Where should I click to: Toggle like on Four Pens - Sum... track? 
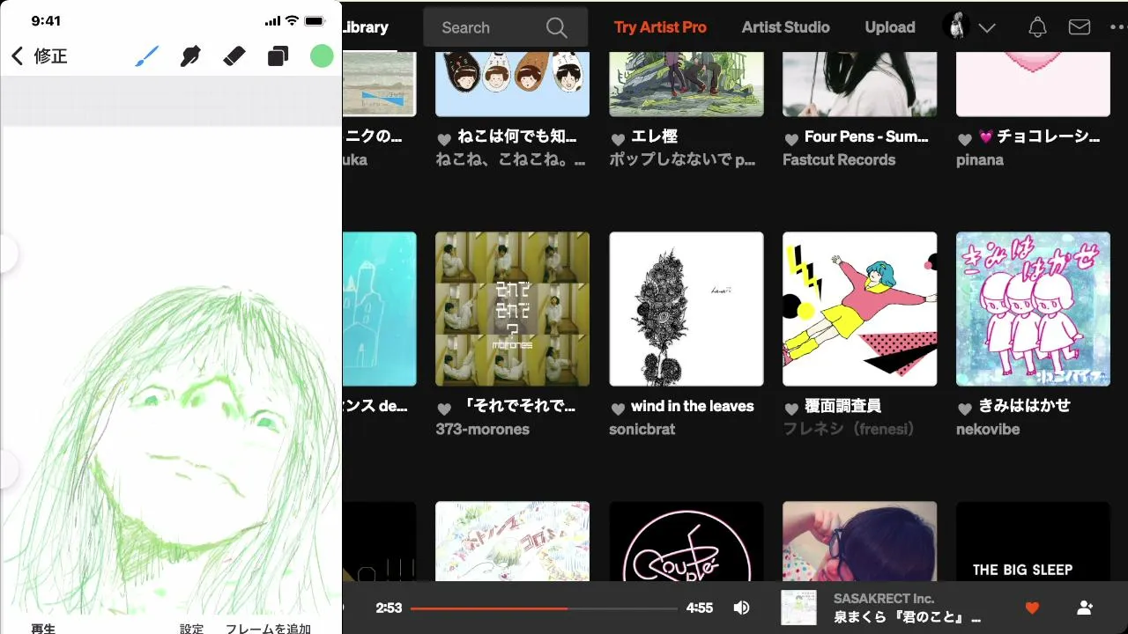(x=791, y=139)
